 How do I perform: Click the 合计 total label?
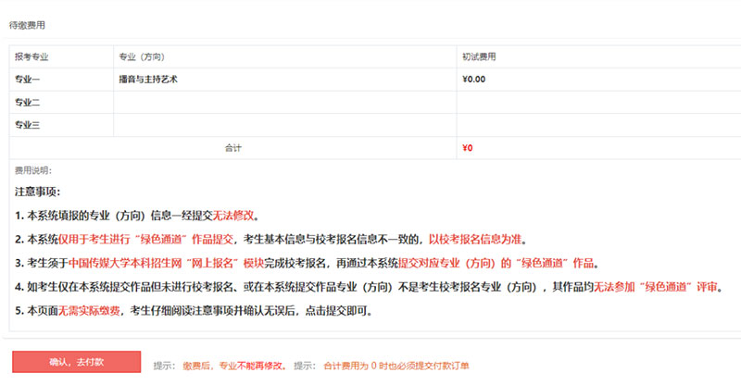[x=233, y=147]
